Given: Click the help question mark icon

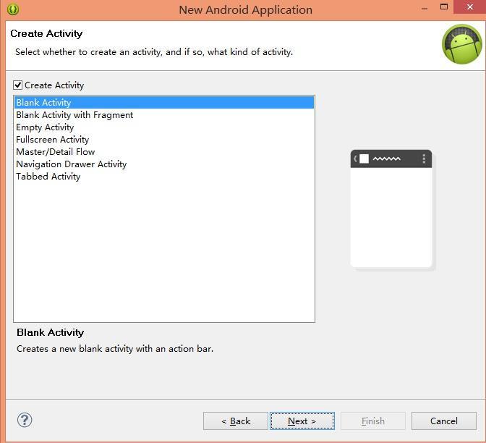Looking at the screenshot, I should click(x=25, y=420).
